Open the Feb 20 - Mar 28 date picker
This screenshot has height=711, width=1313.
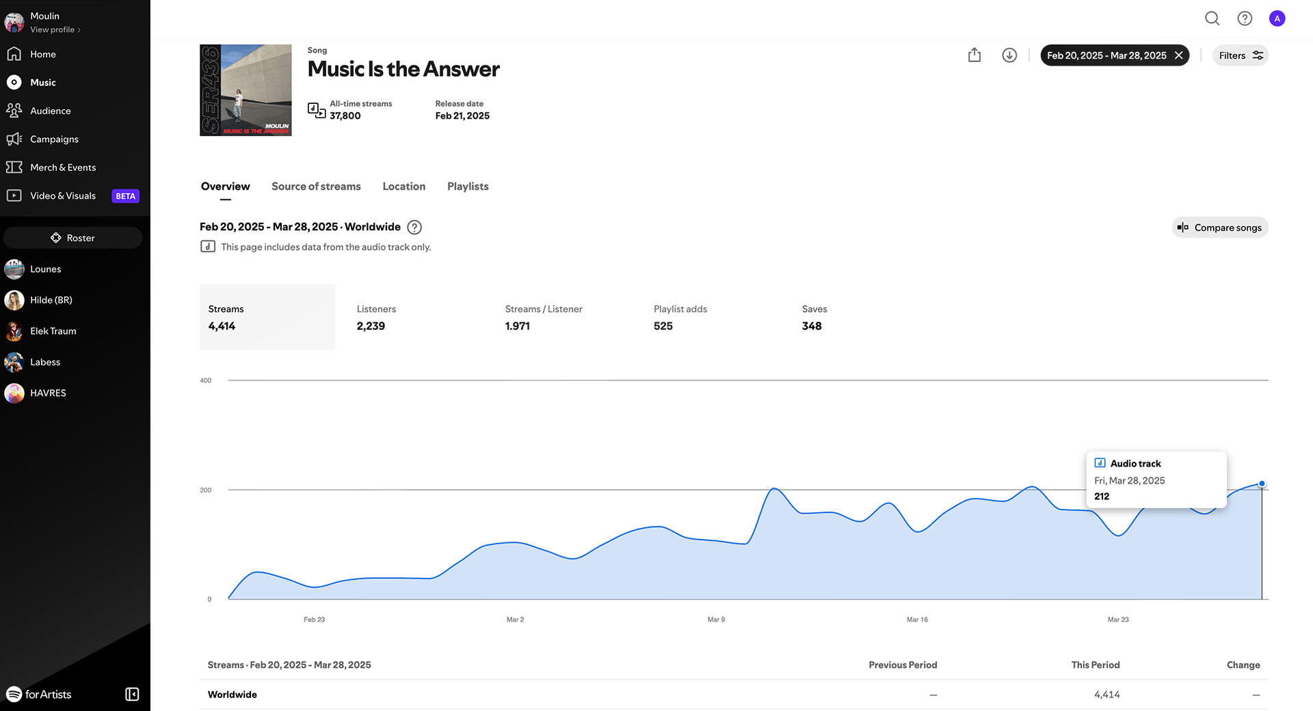coord(1106,55)
